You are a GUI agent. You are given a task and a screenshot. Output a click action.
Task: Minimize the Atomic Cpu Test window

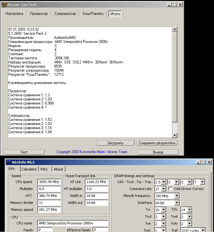(169, 5)
